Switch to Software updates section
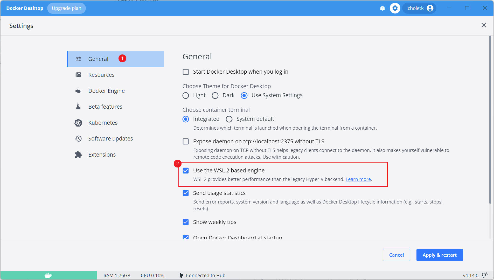494x280 pixels. pos(110,139)
